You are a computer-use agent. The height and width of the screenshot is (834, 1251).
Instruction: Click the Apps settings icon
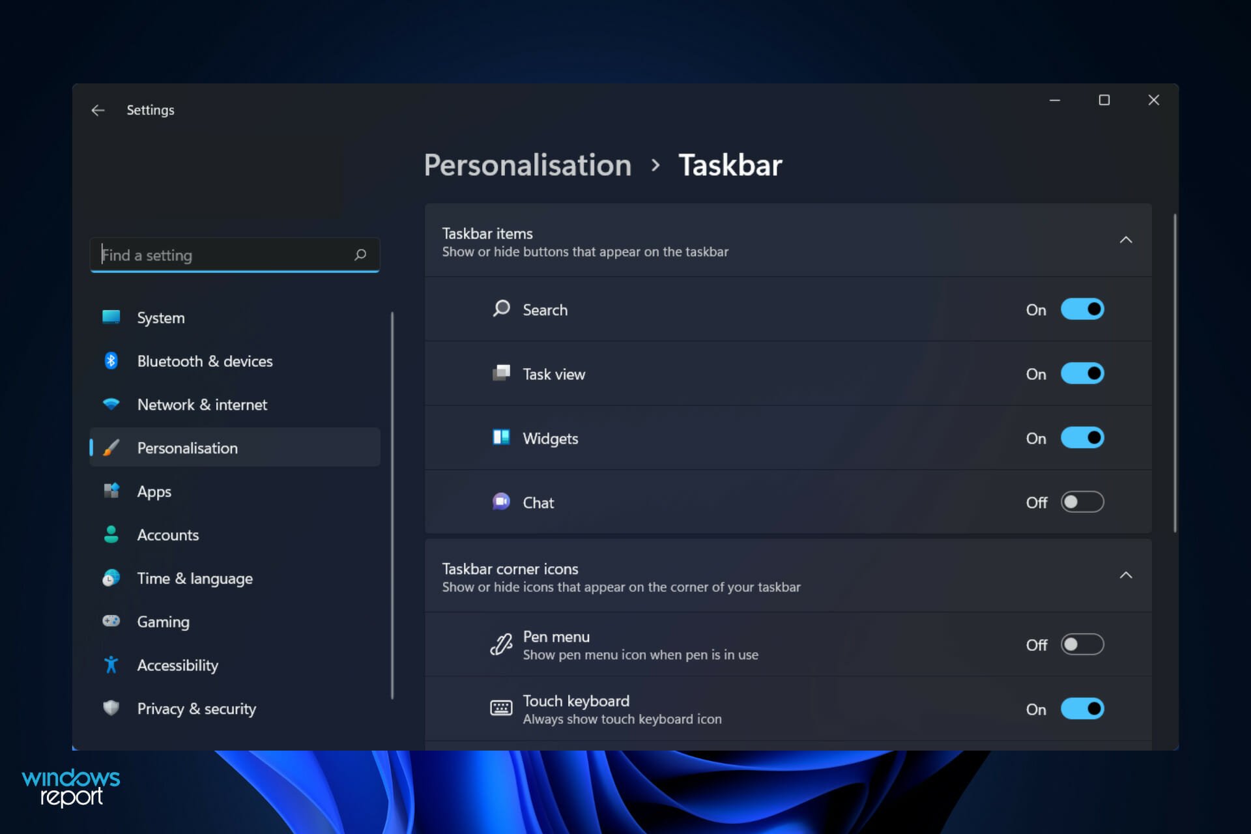coord(113,491)
